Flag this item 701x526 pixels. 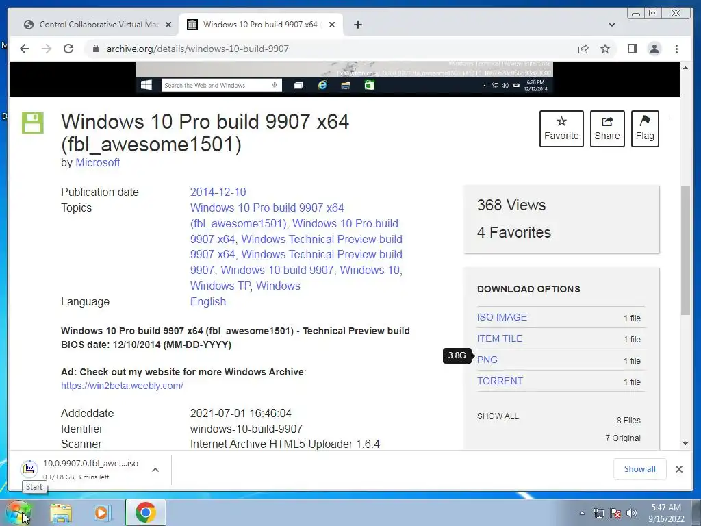point(645,128)
